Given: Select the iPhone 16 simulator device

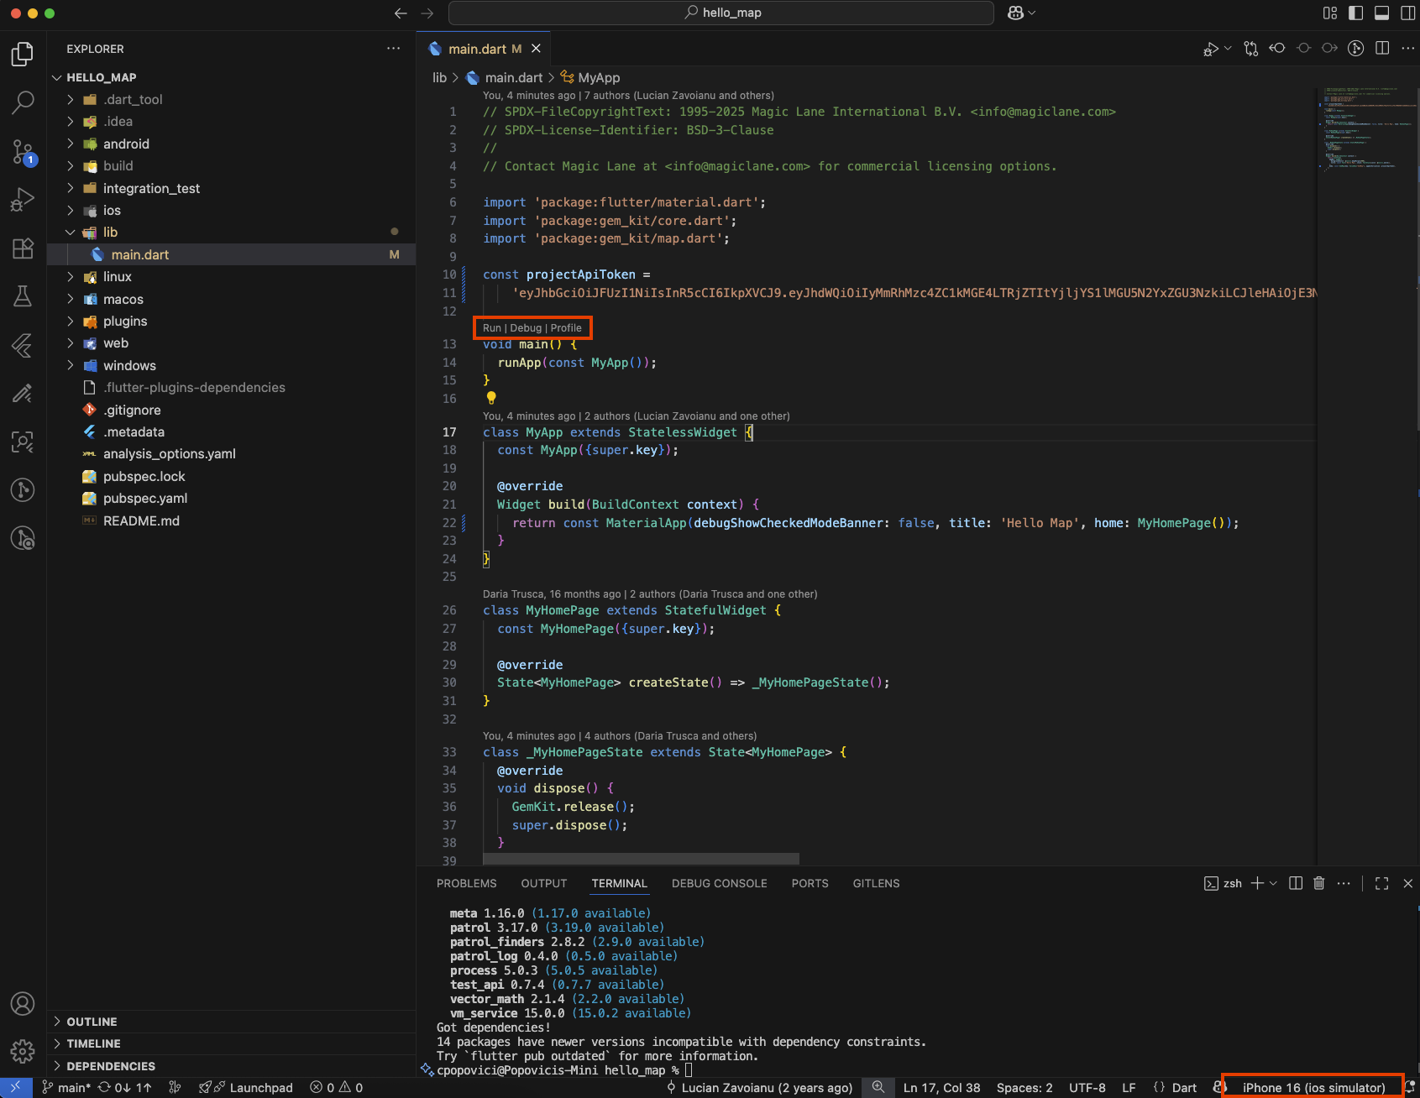Looking at the screenshot, I should pyautogui.click(x=1313, y=1087).
